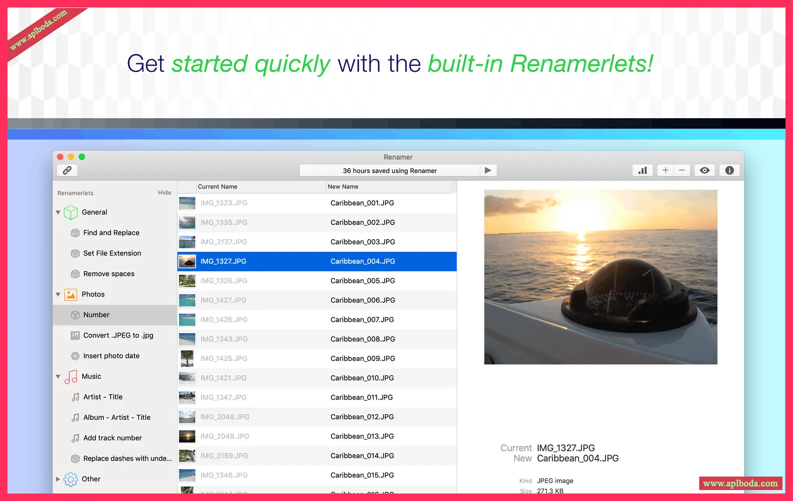Click the Caribbean_011.JPG new name
This screenshot has width=793, height=501.
point(362,397)
